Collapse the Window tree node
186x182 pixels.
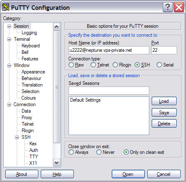tap(9, 65)
